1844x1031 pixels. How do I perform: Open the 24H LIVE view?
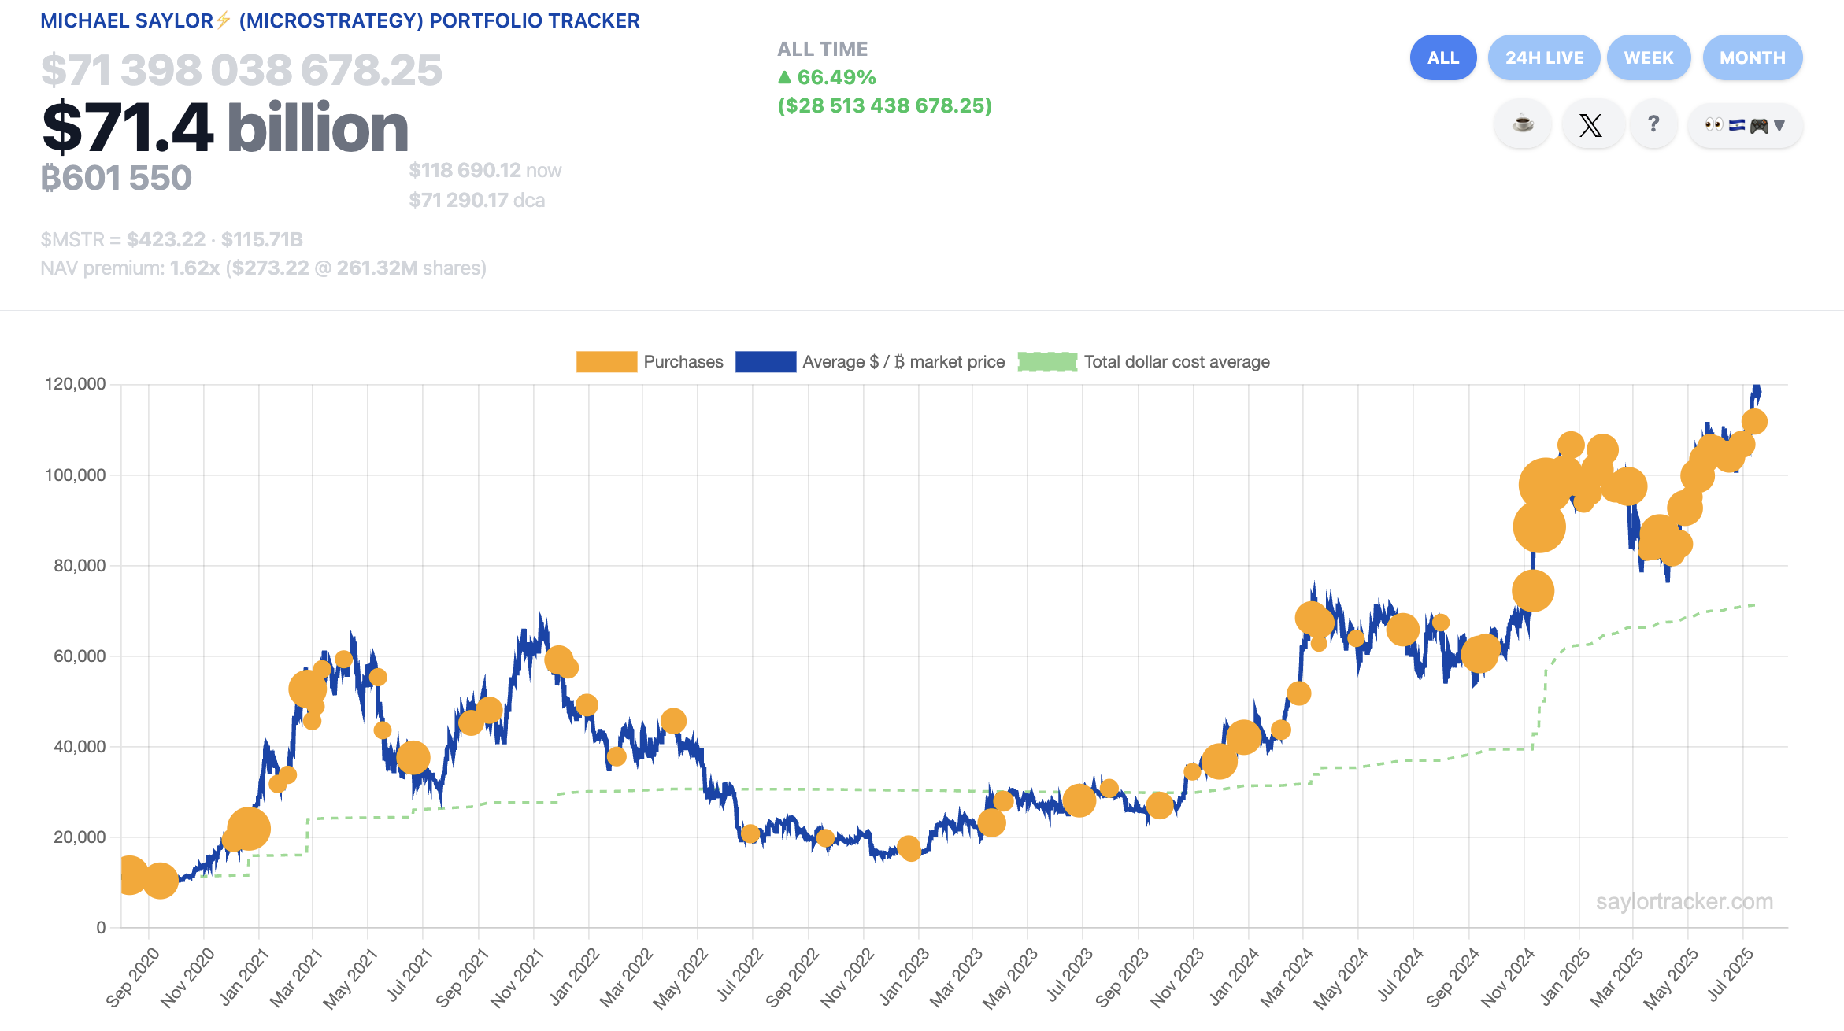tap(1543, 57)
